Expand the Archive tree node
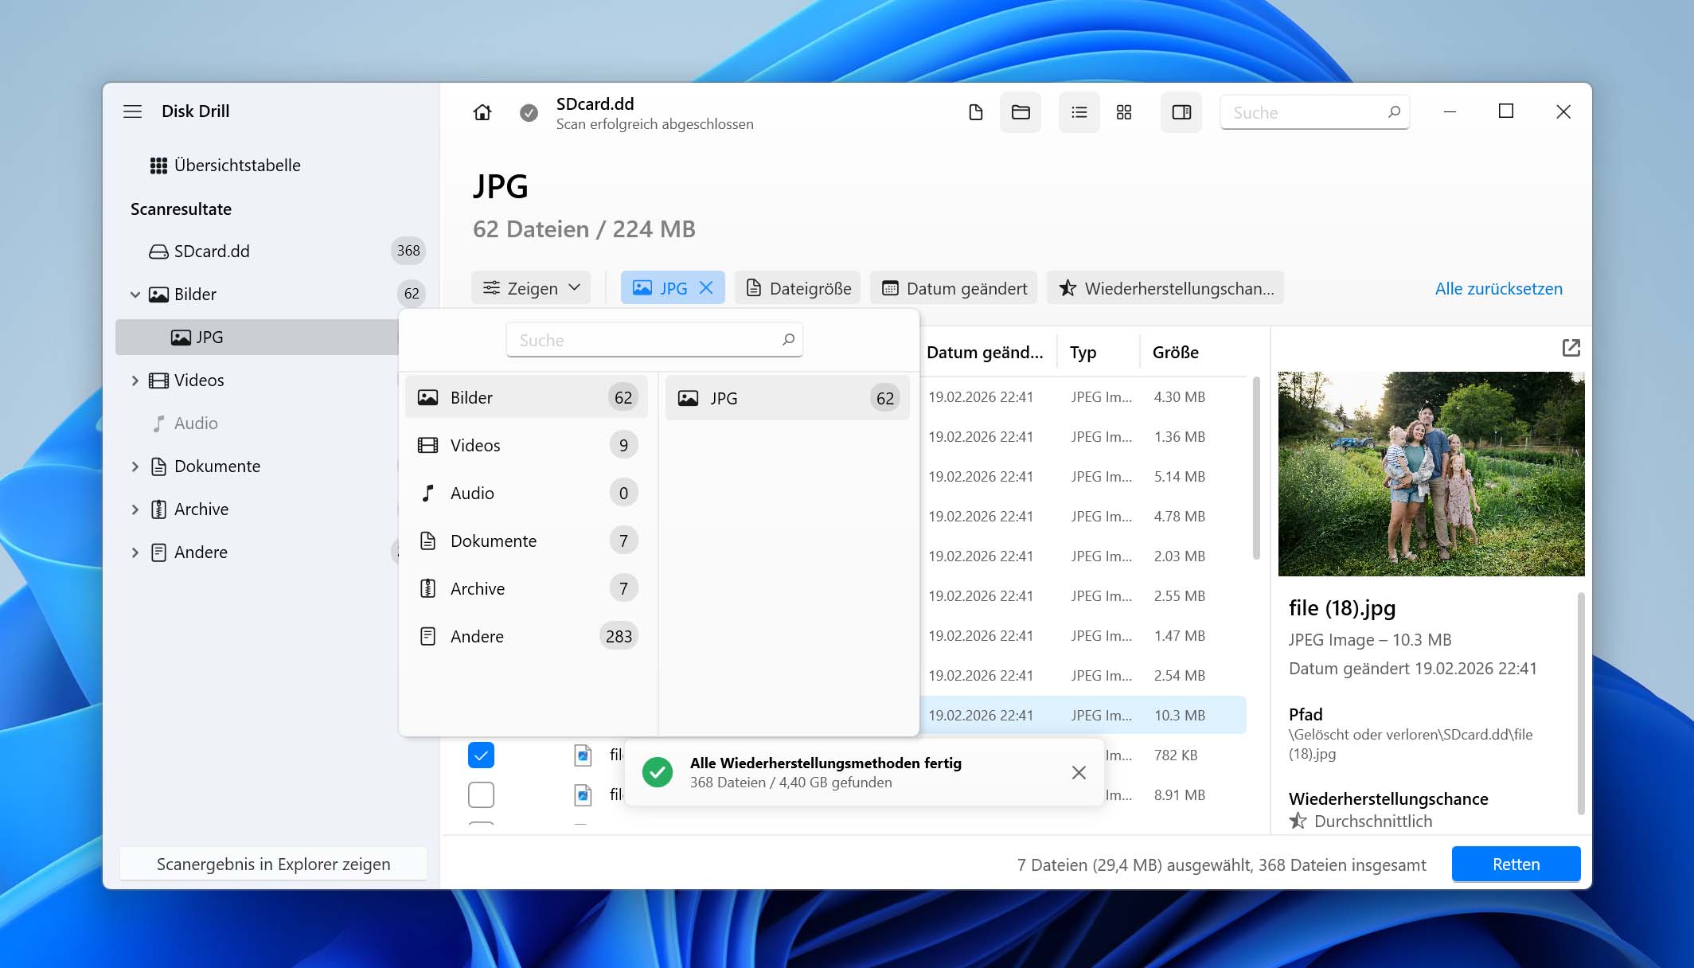The width and height of the screenshot is (1694, 968). point(135,509)
